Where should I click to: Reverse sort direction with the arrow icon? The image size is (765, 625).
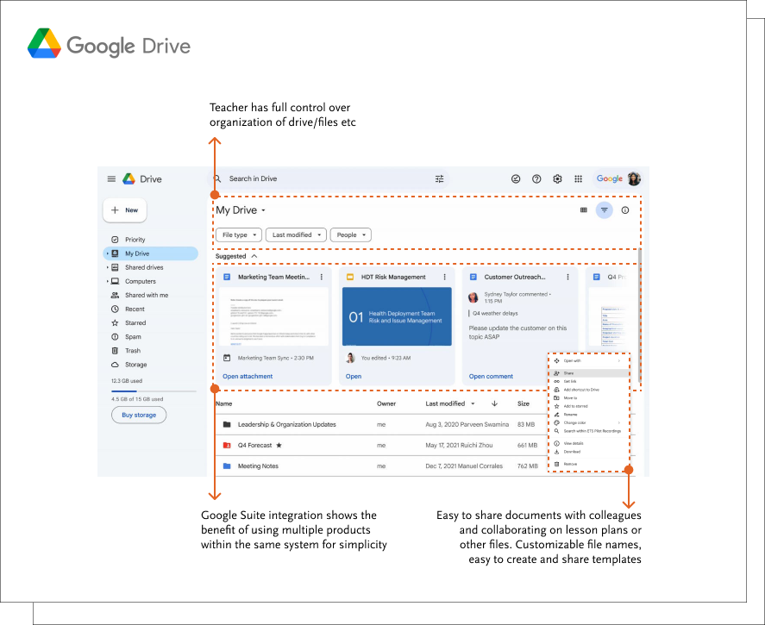coord(494,403)
